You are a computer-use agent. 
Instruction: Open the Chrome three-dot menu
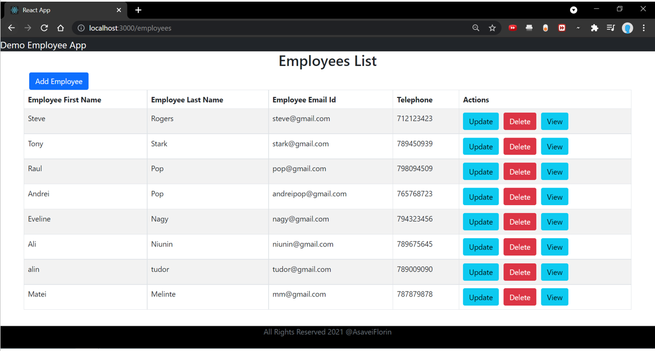[x=644, y=28]
